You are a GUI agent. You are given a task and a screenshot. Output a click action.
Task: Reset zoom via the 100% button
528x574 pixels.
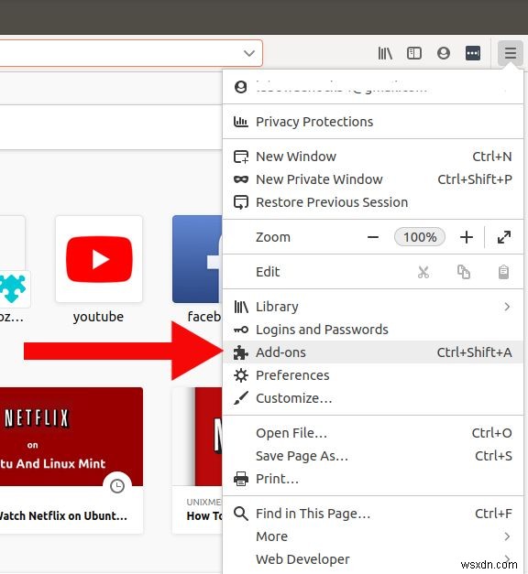click(x=420, y=237)
